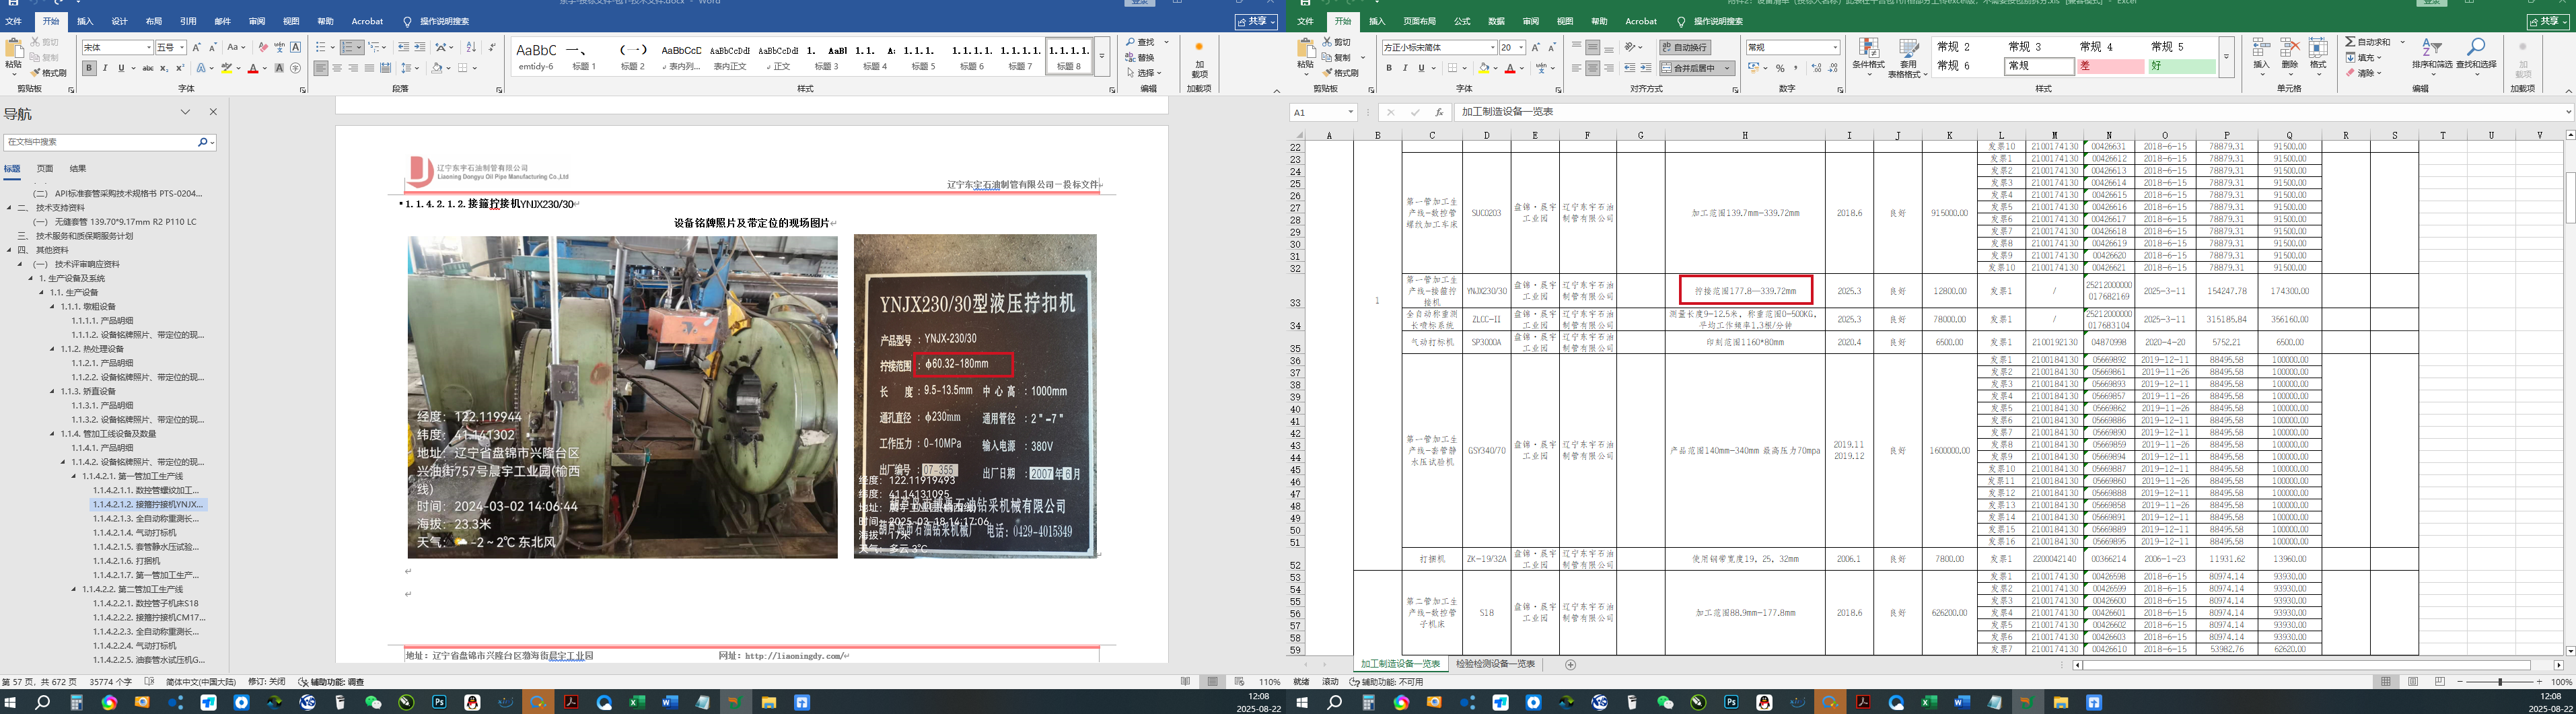Image resolution: width=2576 pixels, height=714 pixels.
Task: Click Word sort icon
Action: 471,47
